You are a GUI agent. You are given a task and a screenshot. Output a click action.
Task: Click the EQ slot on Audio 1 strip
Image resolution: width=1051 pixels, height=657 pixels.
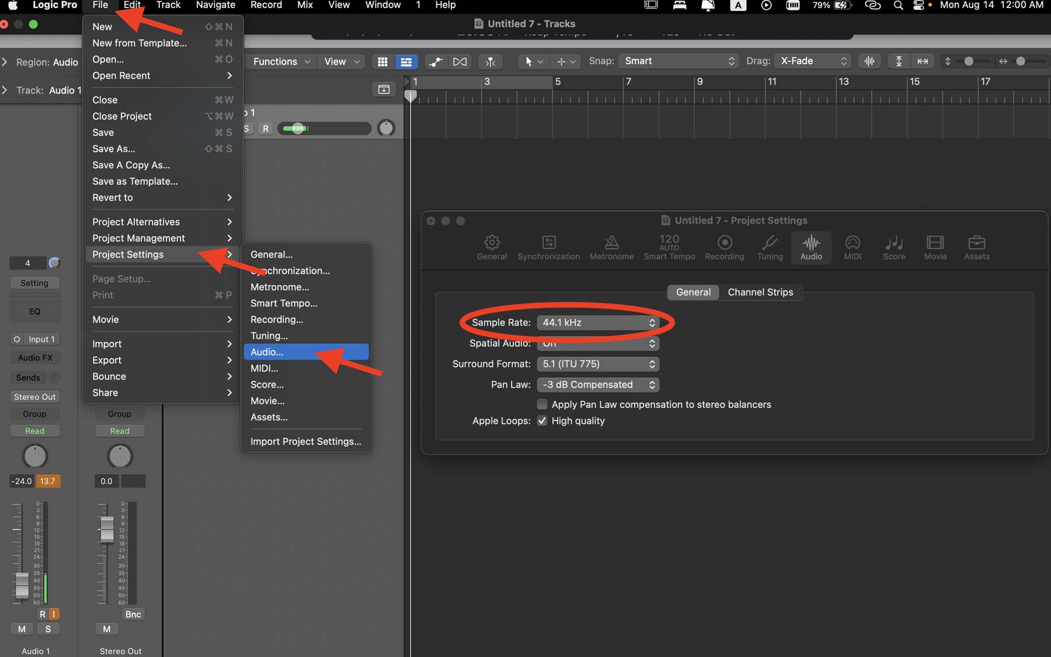[x=34, y=311]
